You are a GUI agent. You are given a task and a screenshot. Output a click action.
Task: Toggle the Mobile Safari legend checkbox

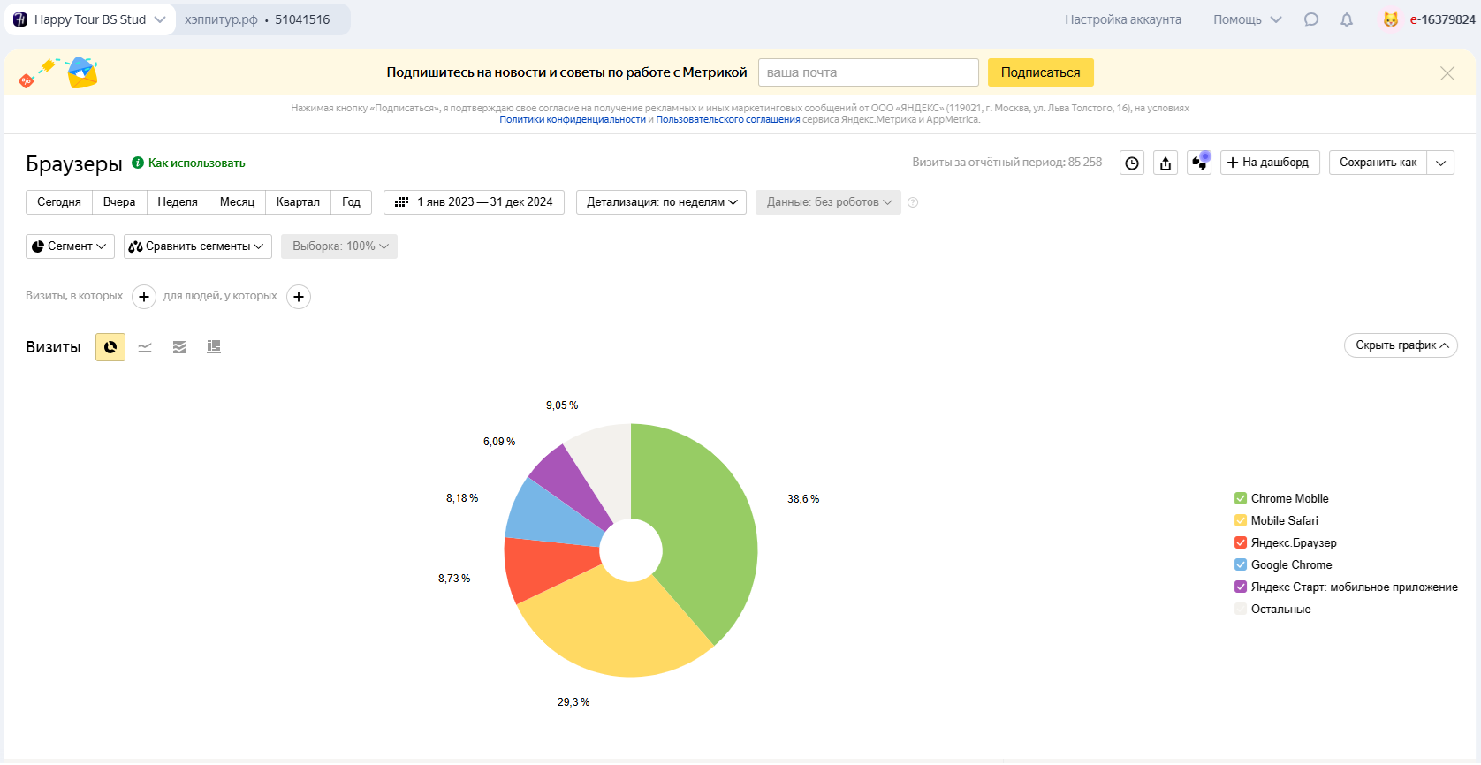pyautogui.click(x=1241, y=520)
